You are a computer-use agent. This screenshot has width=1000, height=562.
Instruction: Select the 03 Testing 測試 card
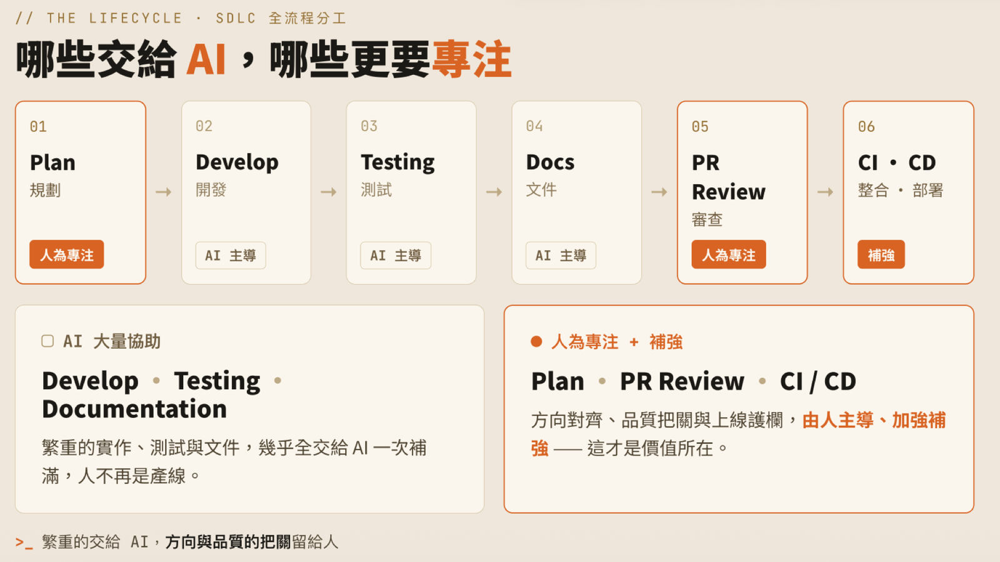coord(411,192)
